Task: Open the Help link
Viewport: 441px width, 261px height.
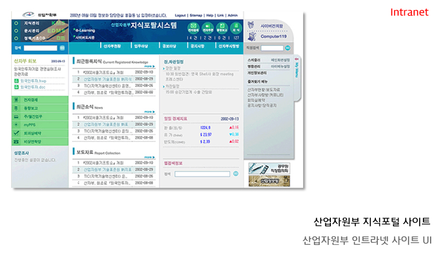Action: (209, 16)
